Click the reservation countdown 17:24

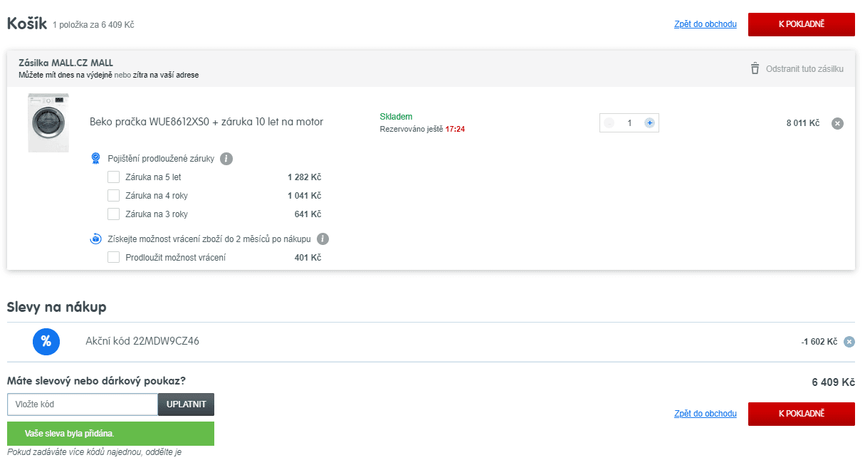[x=455, y=129]
